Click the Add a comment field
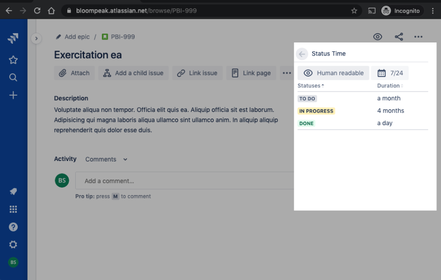This screenshot has width=441, height=280. coord(185,181)
